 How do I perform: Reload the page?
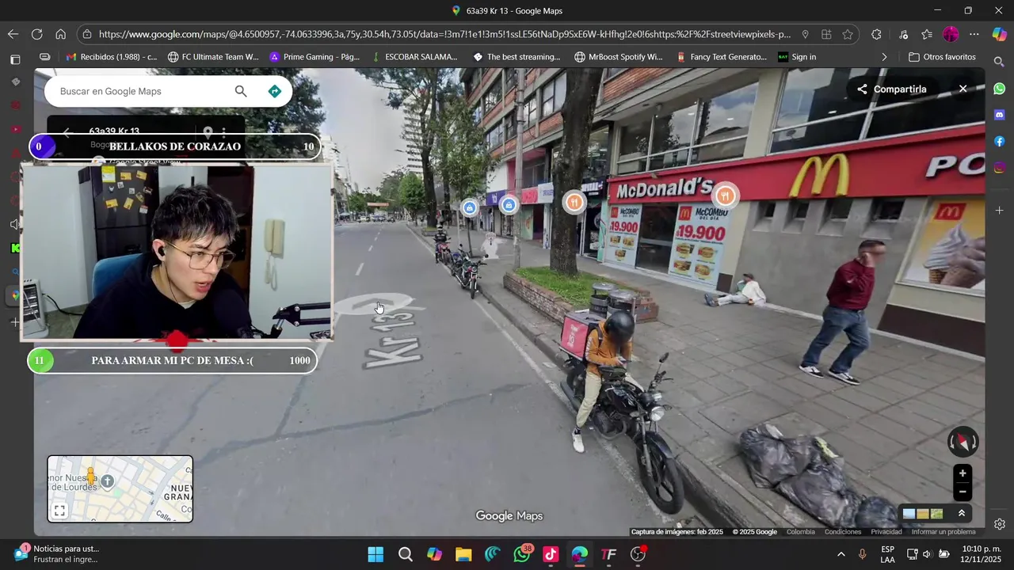36,34
